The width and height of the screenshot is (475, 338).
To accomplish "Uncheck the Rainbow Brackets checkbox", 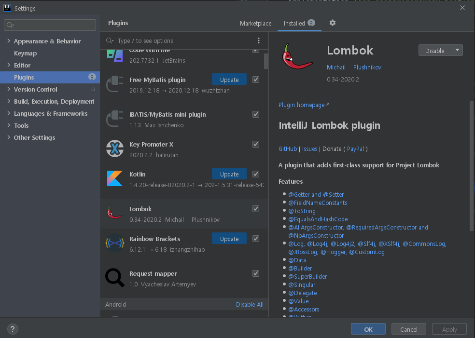I will [256, 239].
